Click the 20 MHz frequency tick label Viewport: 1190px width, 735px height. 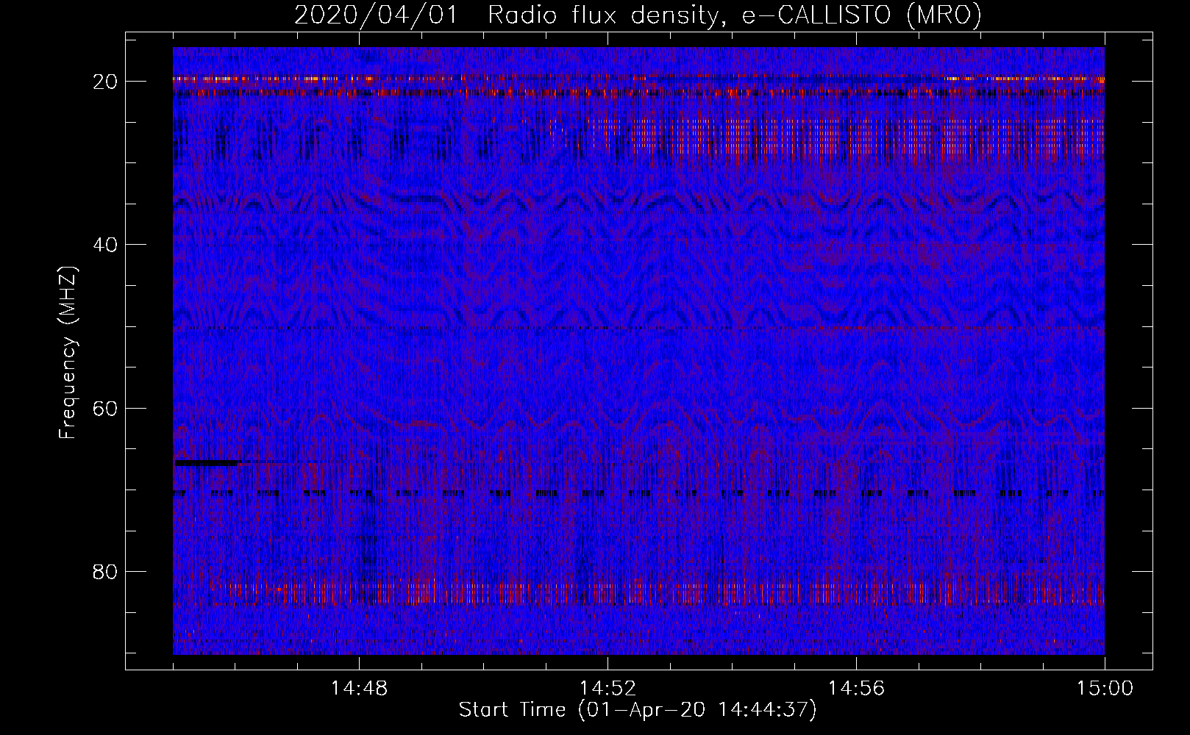point(106,82)
